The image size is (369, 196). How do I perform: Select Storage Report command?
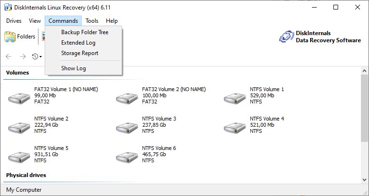[x=80, y=53]
